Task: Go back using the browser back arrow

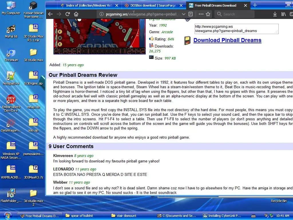Action: click(x=50, y=14)
